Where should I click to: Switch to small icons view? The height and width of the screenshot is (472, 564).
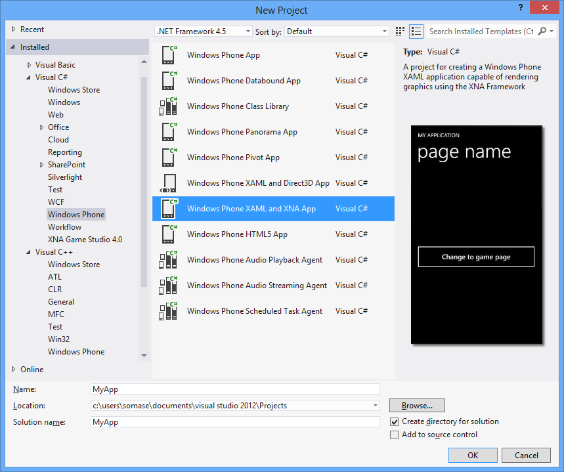coord(400,32)
